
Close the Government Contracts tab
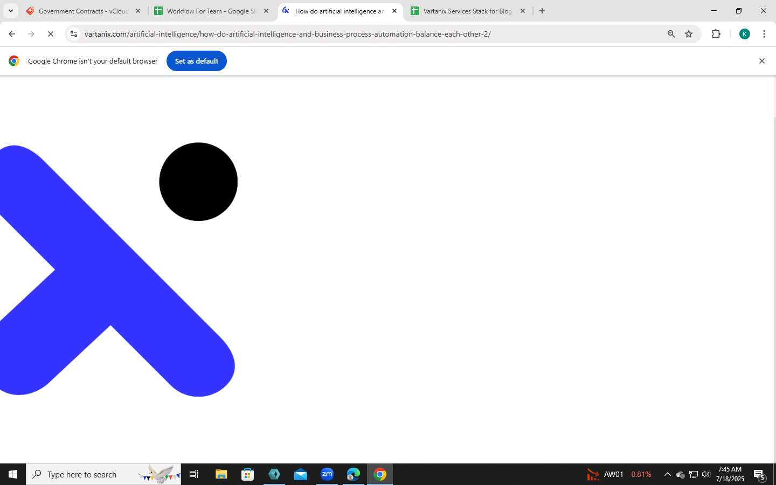(138, 11)
